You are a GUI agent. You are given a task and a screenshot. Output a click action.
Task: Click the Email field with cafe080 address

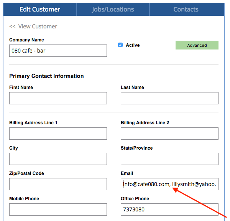pyautogui.click(x=169, y=184)
